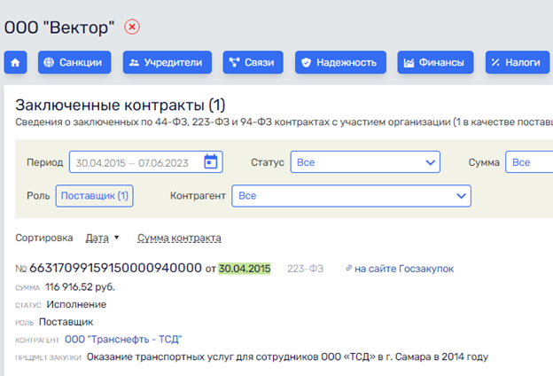The height and width of the screenshot is (376, 553).
Task: Click the sum 116 916,52 руб.
Action: coord(80,287)
